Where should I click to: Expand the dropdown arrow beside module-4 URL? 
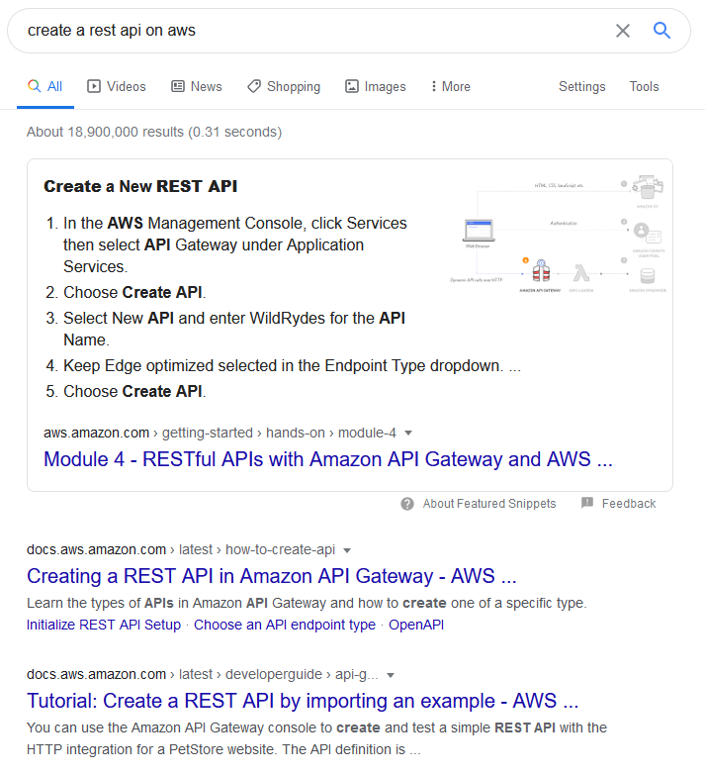coord(408,433)
